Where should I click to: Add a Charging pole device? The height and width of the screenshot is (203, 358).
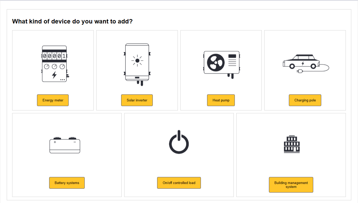[305, 100]
